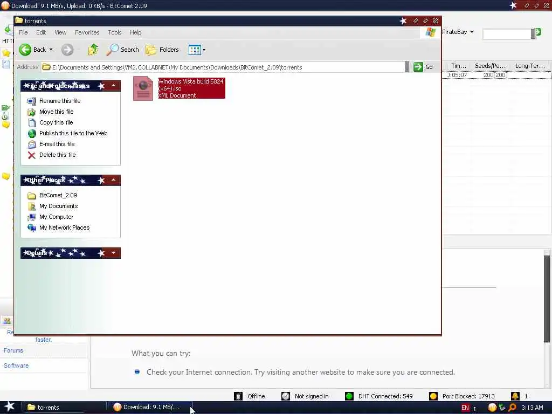Click the BitComet tray icon
This screenshot has width=552, height=414.
click(492, 408)
